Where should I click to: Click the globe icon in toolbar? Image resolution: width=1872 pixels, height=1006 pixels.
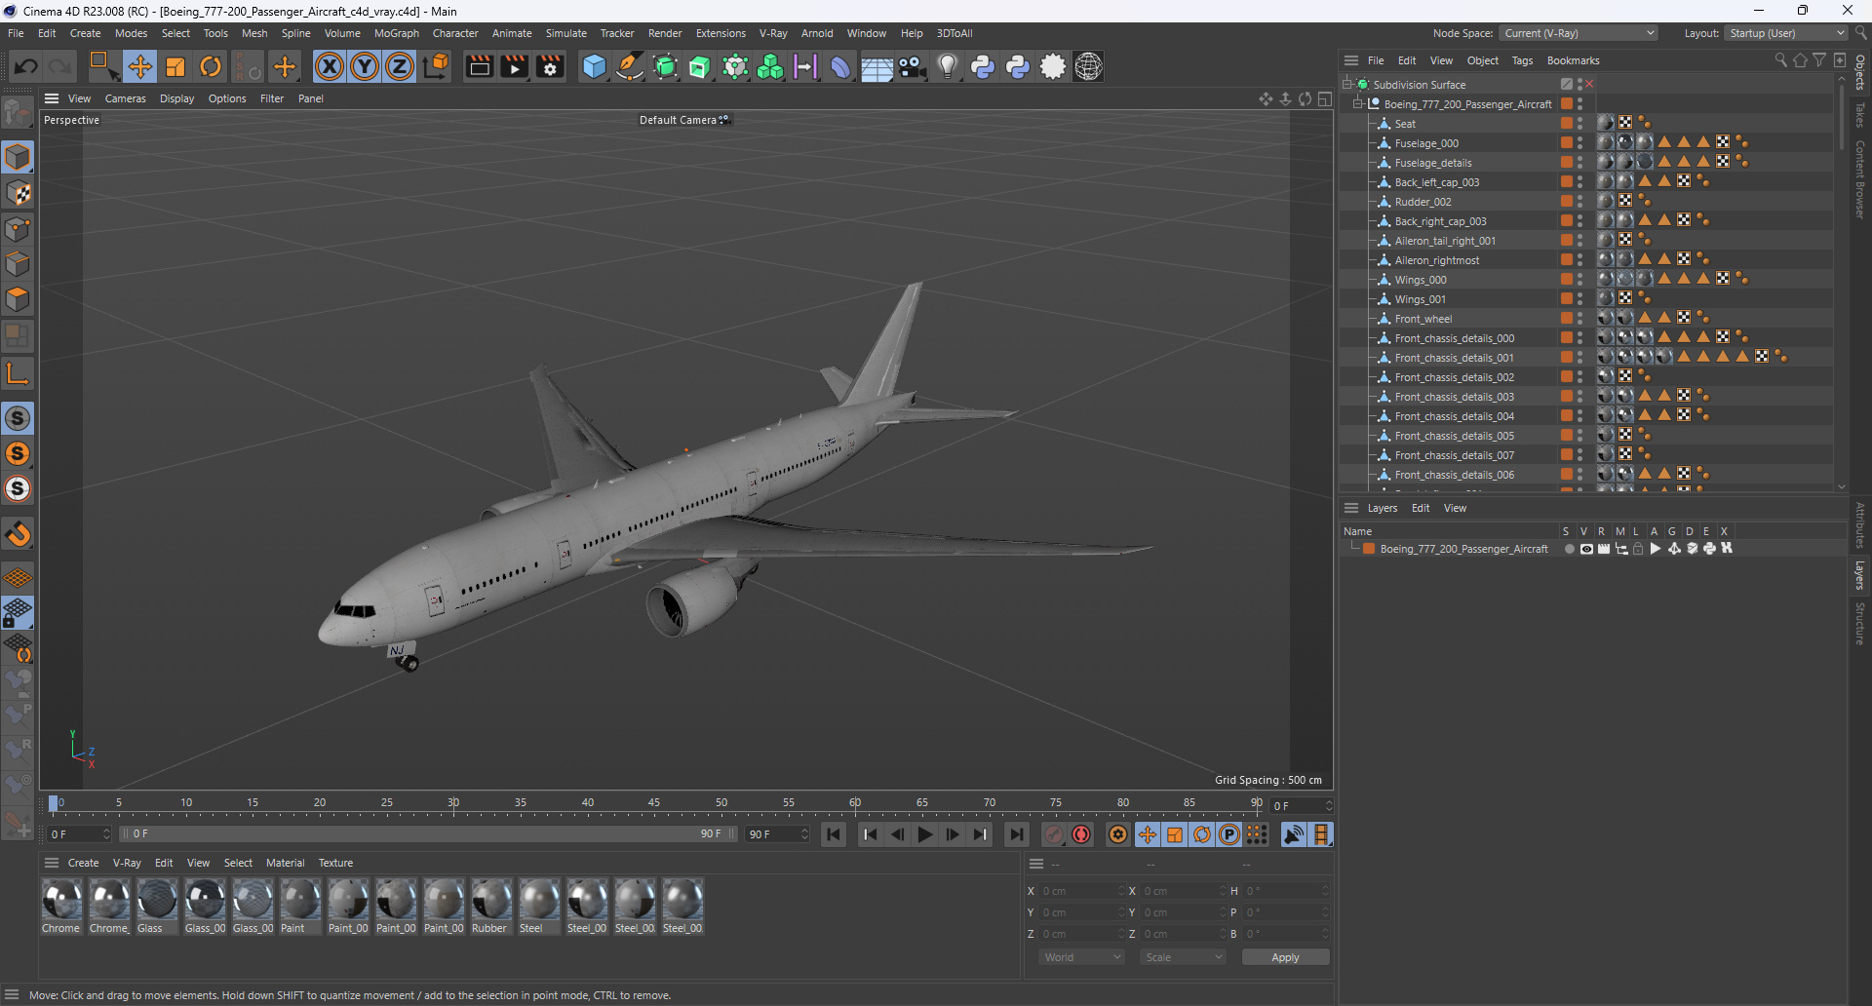click(x=1088, y=66)
